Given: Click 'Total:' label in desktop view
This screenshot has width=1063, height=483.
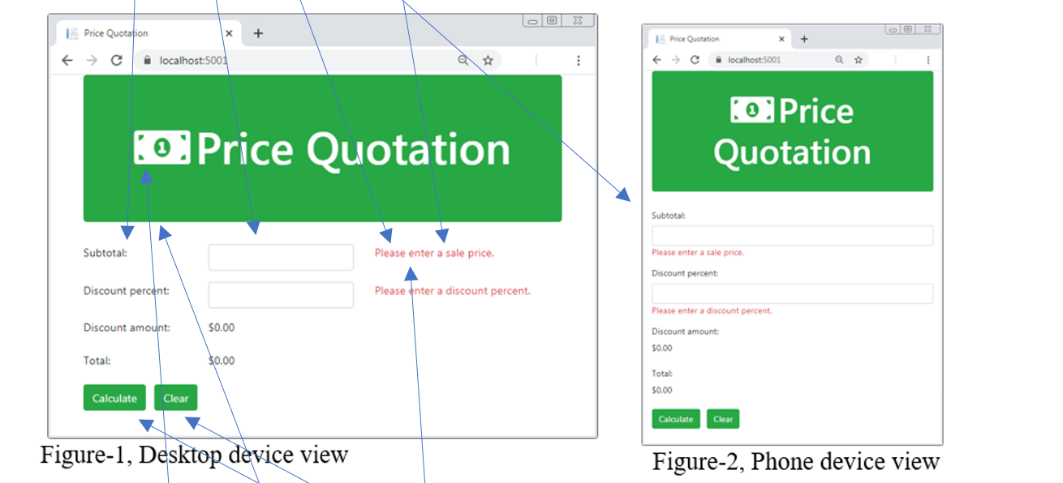Looking at the screenshot, I should click(97, 361).
